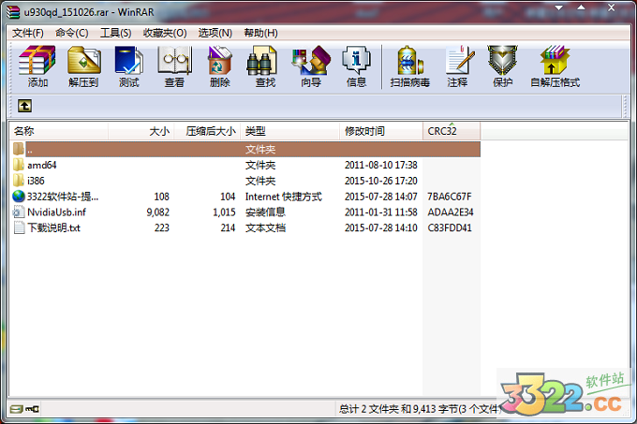
Task: Open the 选项(N) menu
Action: 215,33
